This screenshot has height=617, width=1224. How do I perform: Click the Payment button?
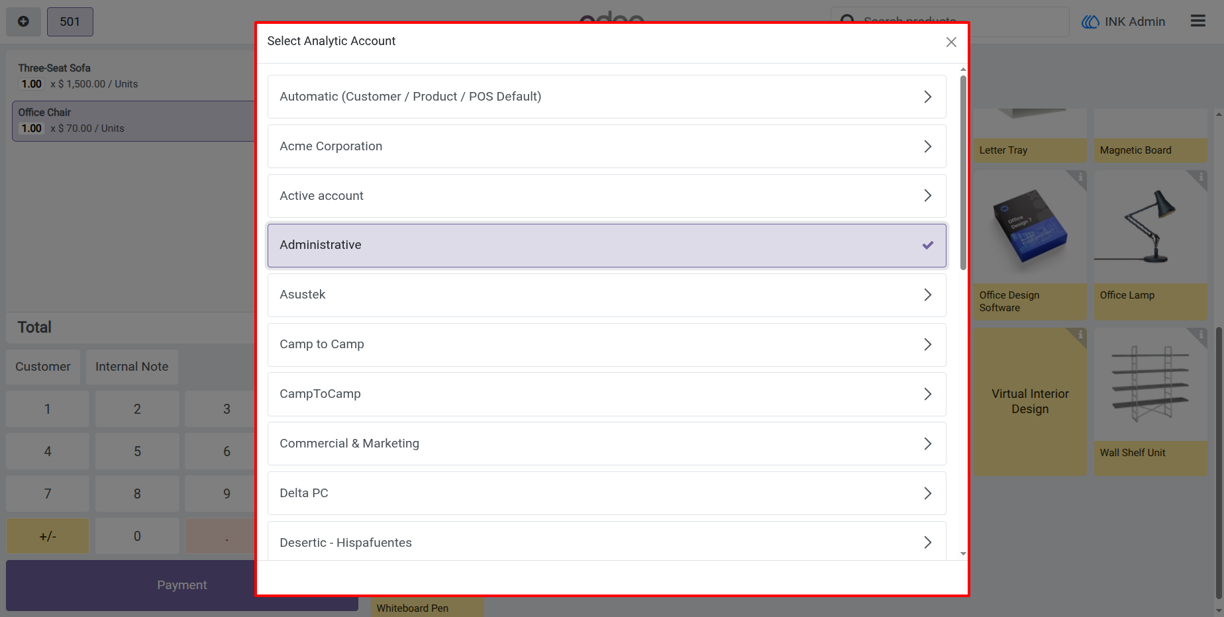182,585
